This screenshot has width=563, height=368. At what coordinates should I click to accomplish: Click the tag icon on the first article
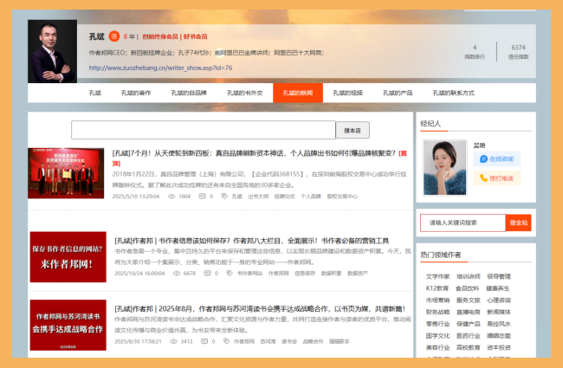[x=225, y=197]
